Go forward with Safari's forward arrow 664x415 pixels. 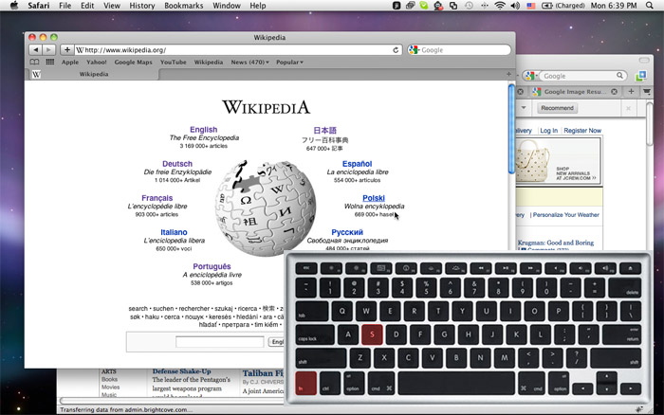[48, 50]
